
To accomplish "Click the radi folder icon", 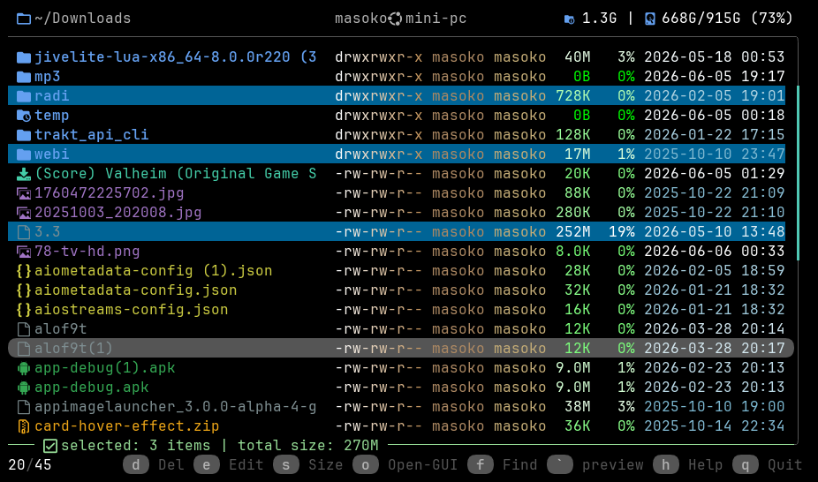I will tap(24, 96).
